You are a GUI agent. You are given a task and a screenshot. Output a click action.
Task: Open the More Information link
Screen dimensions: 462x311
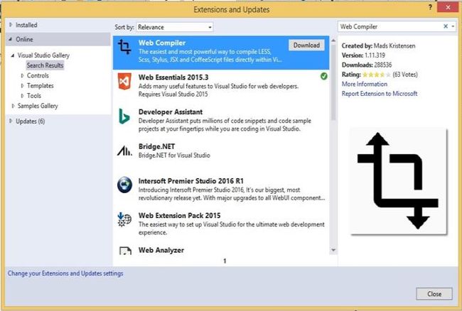pyautogui.click(x=365, y=84)
